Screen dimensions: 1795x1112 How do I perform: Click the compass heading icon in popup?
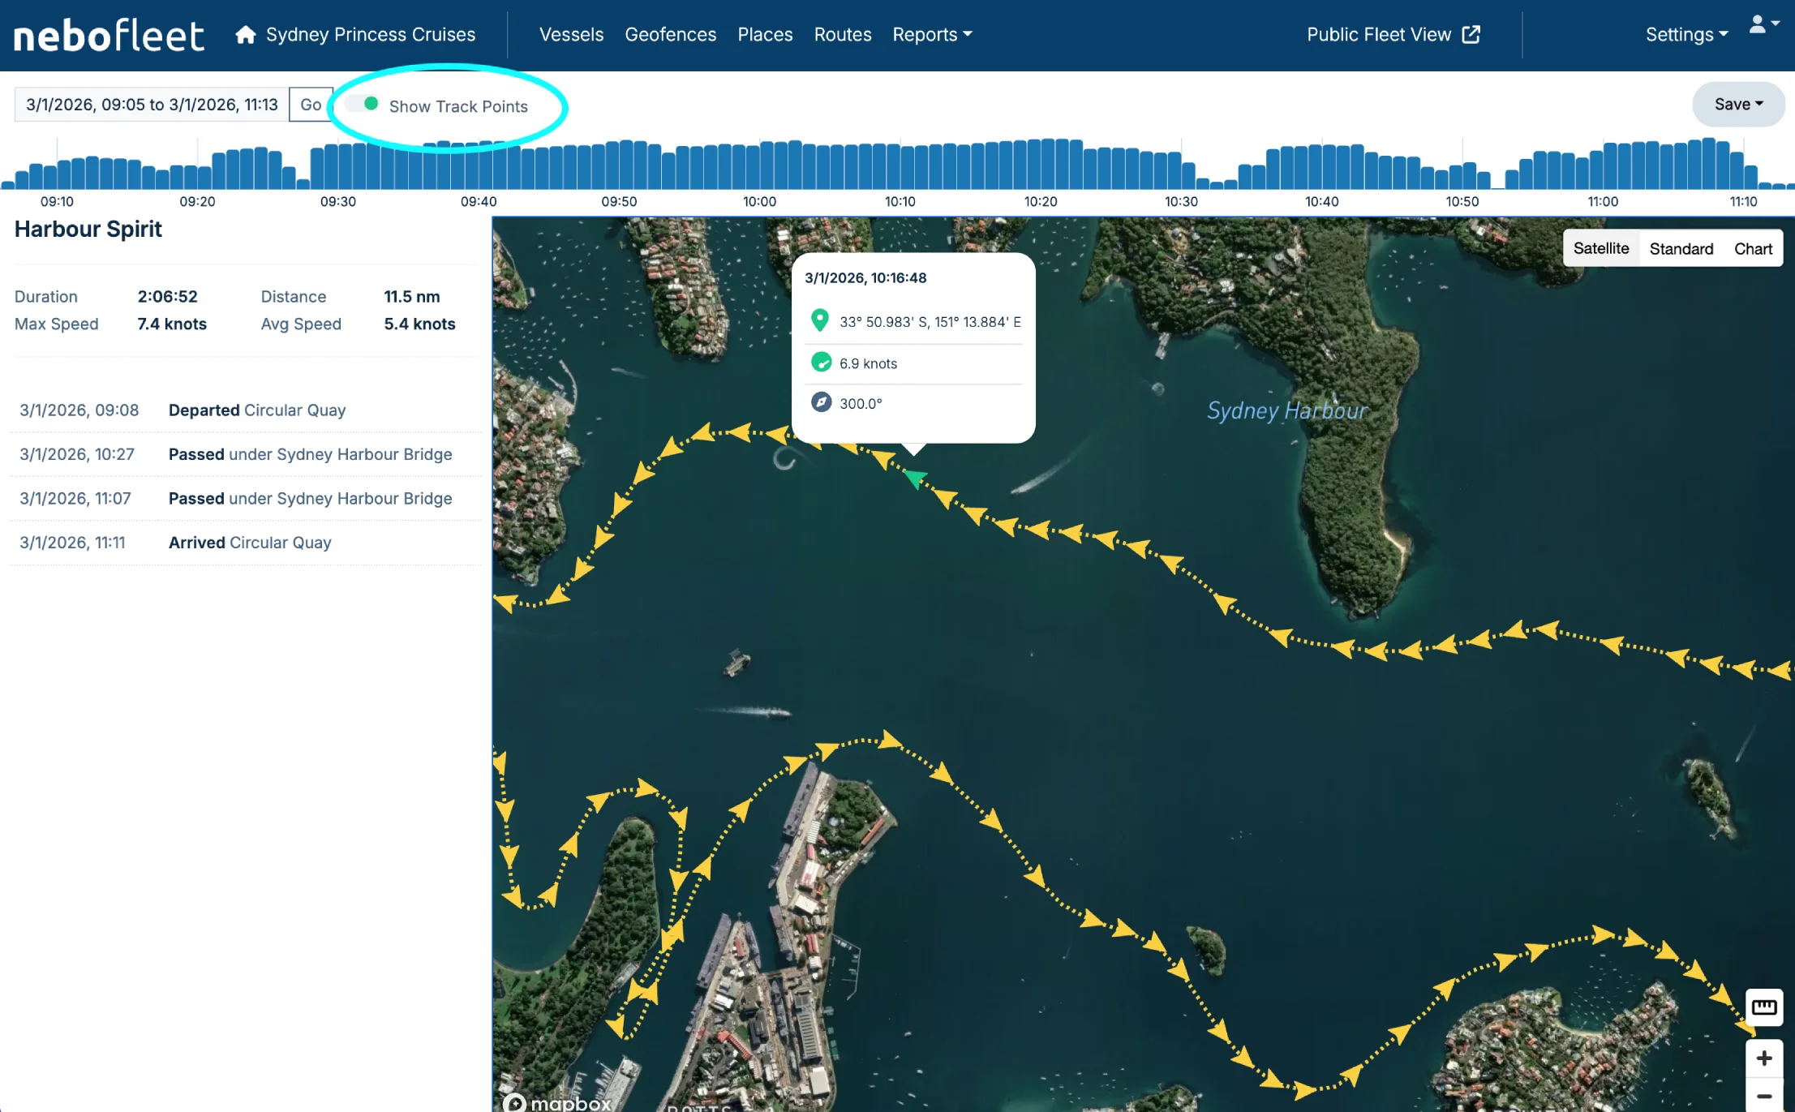pyautogui.click(x=821, y=402)
